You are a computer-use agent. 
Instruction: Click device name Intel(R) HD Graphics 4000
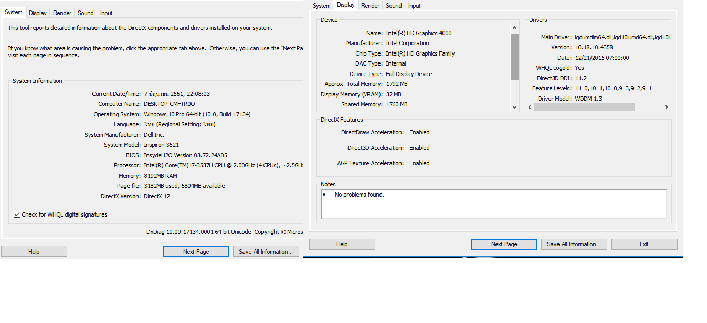[419, 33]
